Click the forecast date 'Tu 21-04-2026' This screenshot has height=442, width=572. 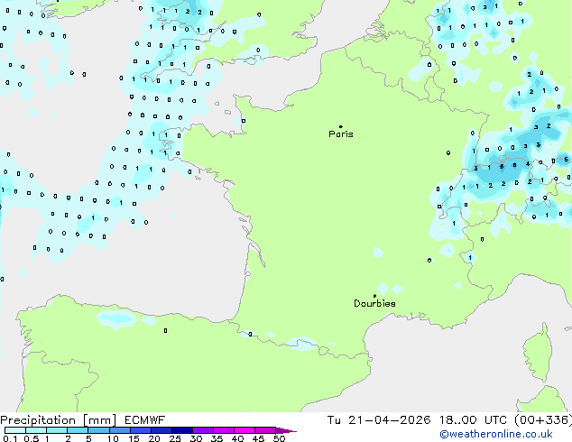[x=379, y=420]
